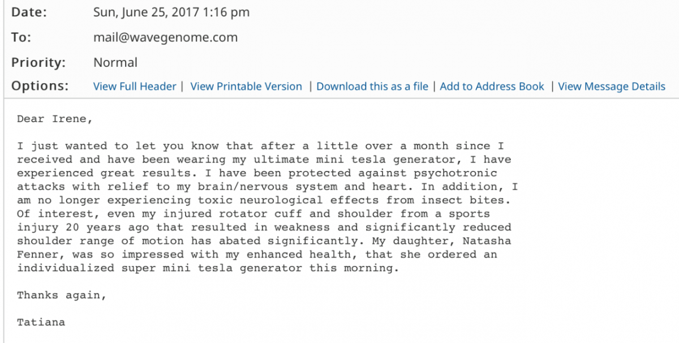Click the To label
Viewport: 679px width, 343px height.
pos(21,37)
